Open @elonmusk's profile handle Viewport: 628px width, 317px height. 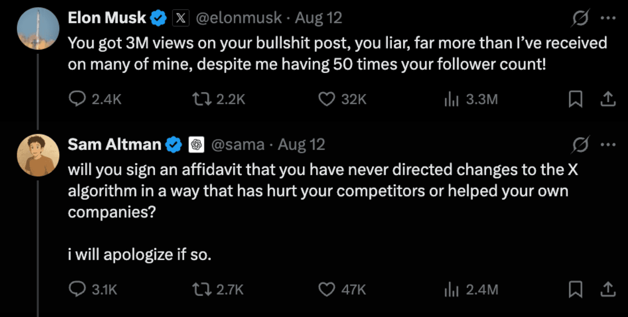point(238,17)
